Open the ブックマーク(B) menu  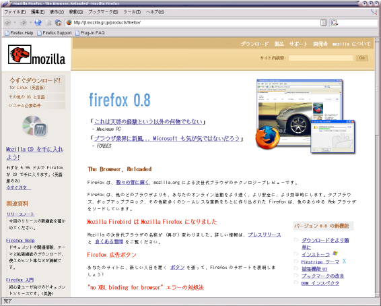[103, 11]
